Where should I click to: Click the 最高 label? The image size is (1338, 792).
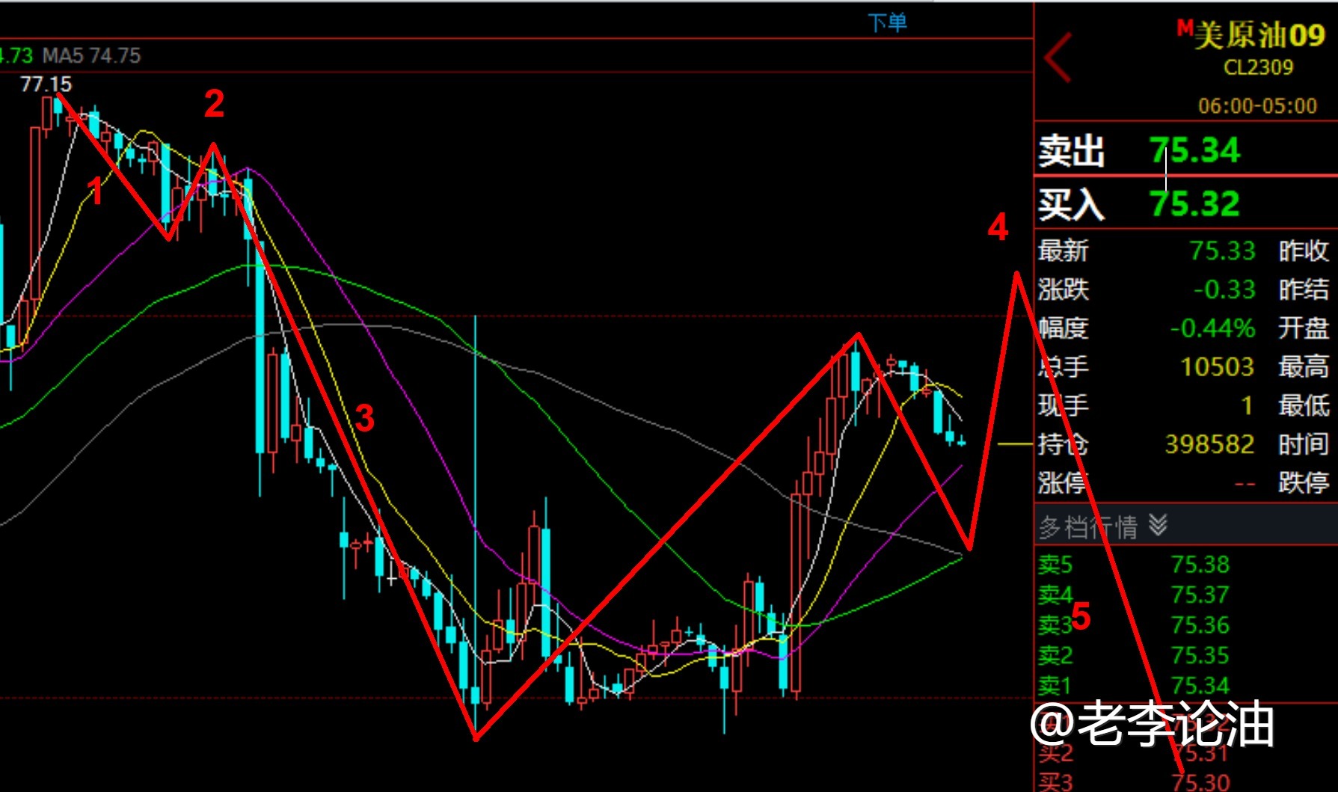1303,367
